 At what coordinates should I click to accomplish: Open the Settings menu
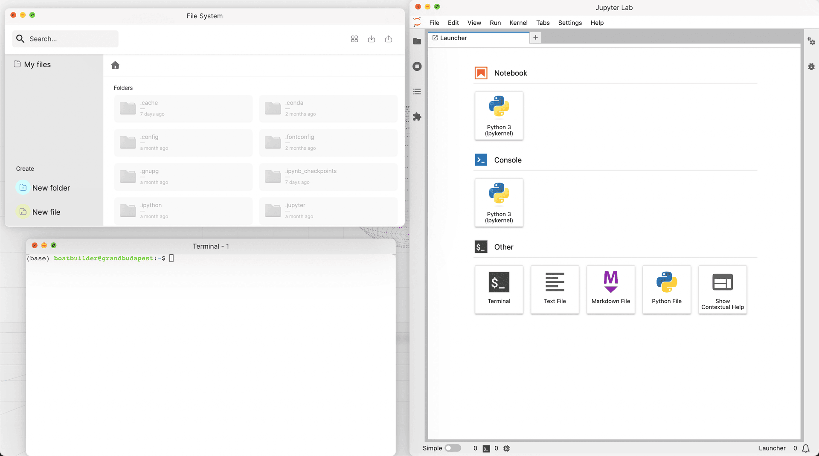point(570,23)
